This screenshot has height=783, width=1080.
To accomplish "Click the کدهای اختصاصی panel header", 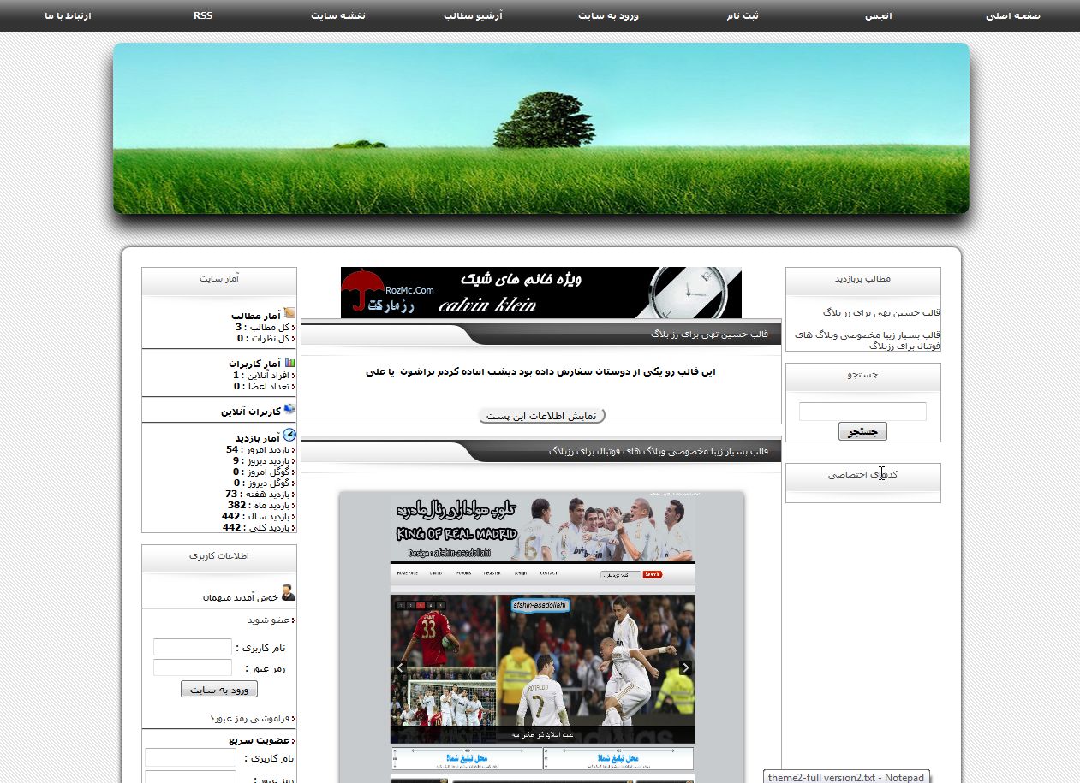I will (862, 475).
